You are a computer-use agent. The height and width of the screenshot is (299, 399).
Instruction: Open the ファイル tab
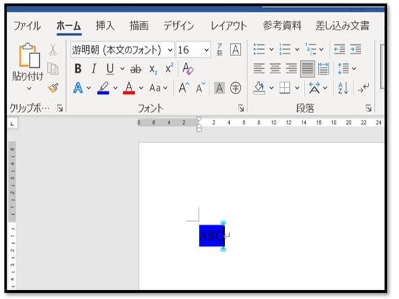coord(27,26)
